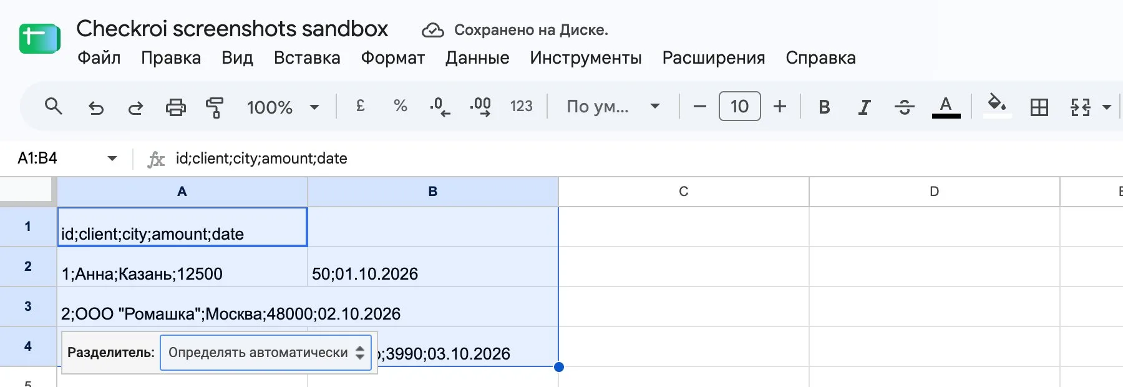
Task: Select row 4 header
Action: [x=28, y=346]
